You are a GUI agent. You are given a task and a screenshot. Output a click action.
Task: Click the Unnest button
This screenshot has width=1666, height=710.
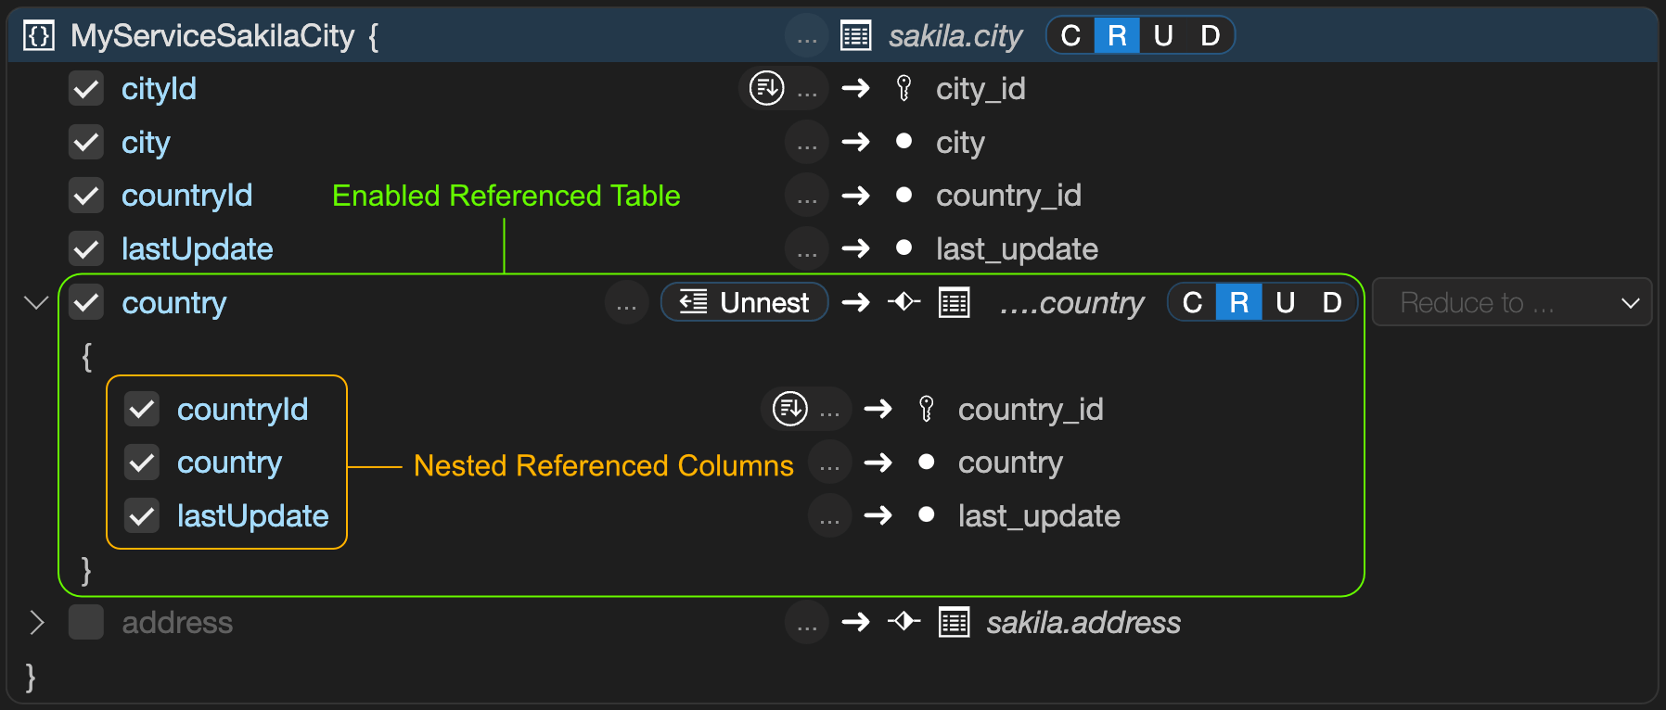[745, 302]
